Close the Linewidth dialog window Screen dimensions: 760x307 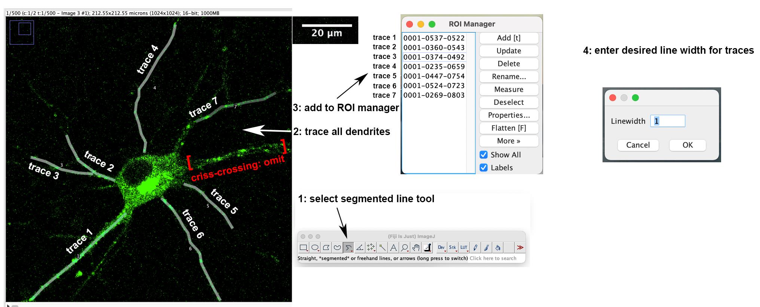(x=613, y=98)
